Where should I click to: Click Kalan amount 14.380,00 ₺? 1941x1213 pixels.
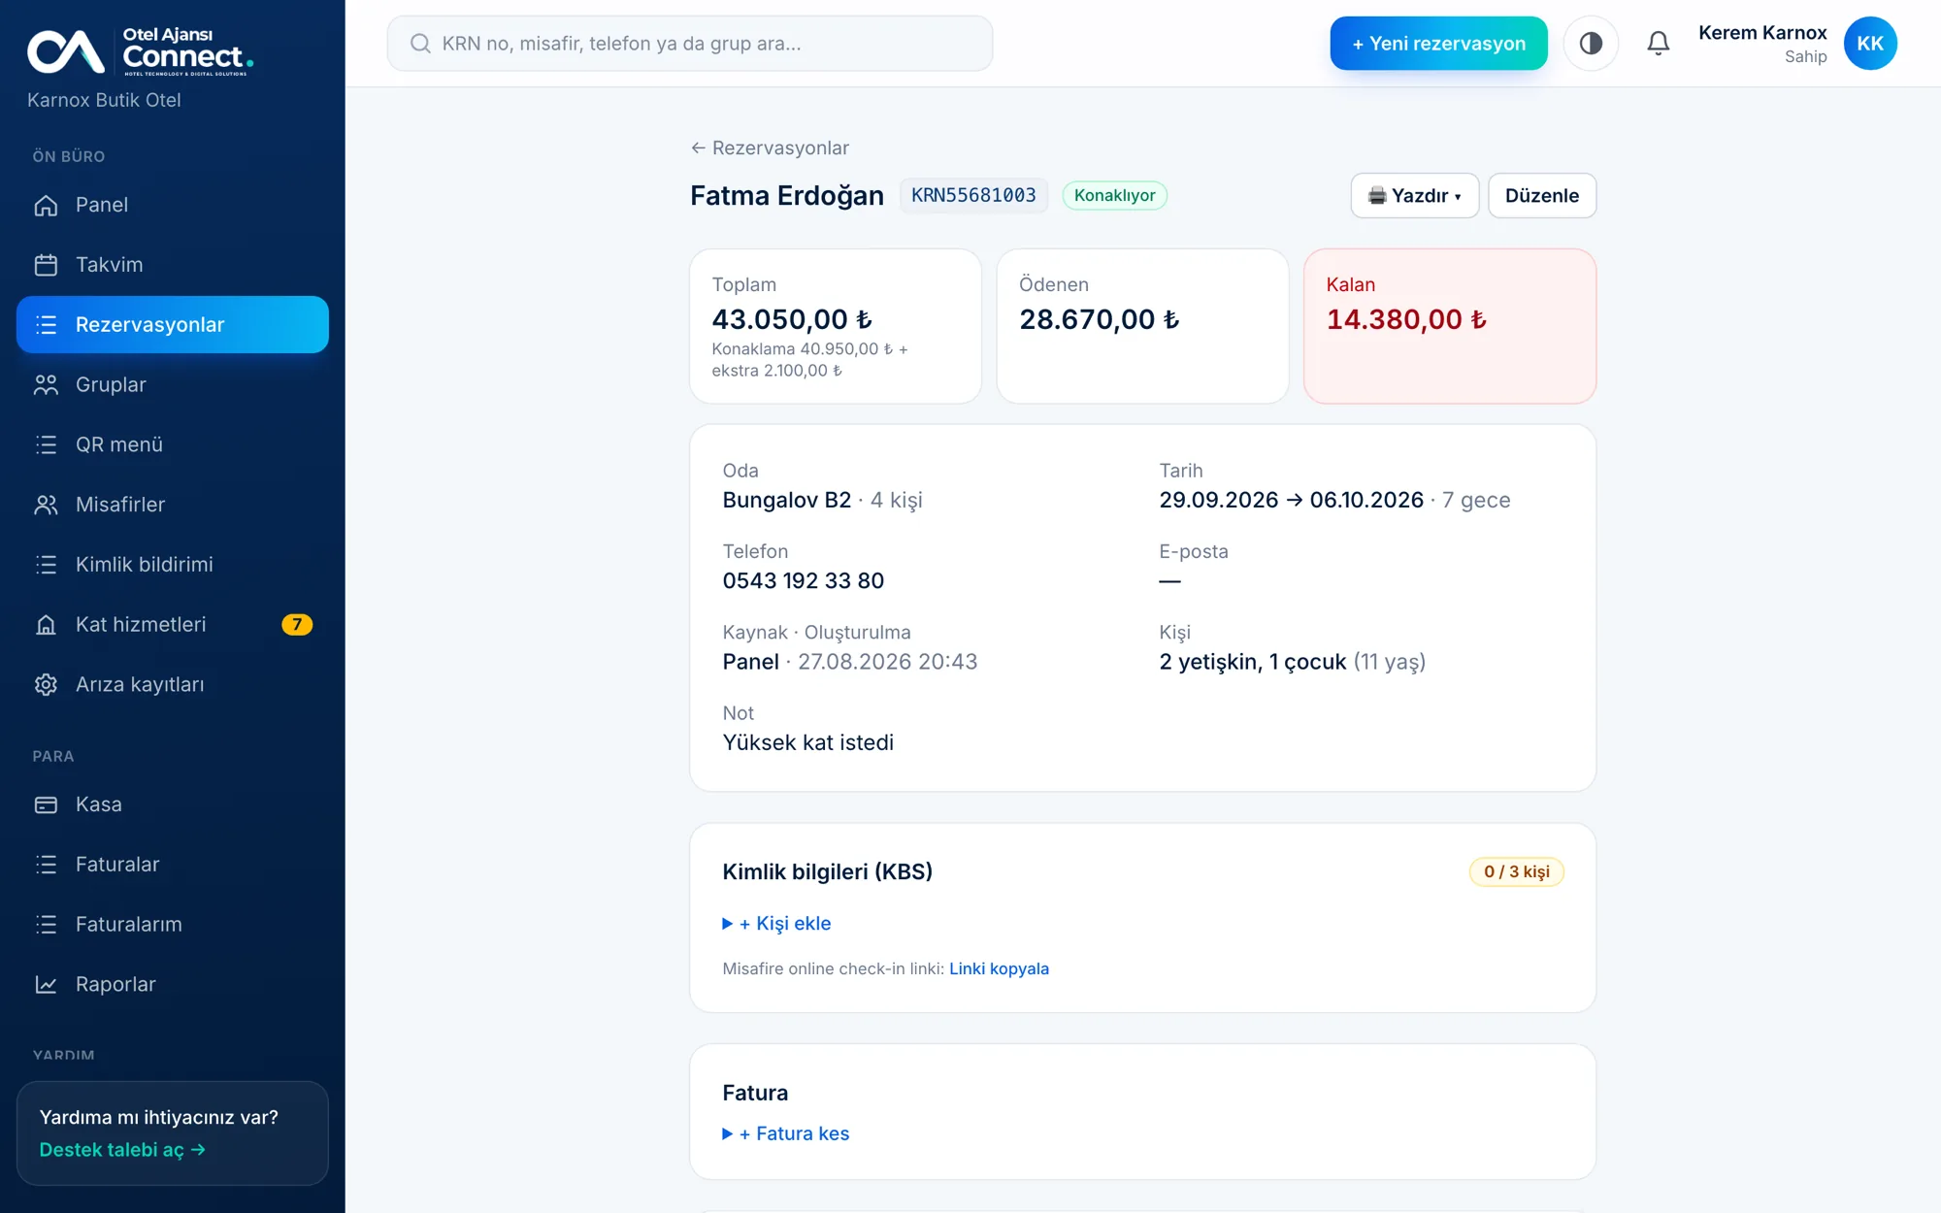click(x=1406, y=319)
